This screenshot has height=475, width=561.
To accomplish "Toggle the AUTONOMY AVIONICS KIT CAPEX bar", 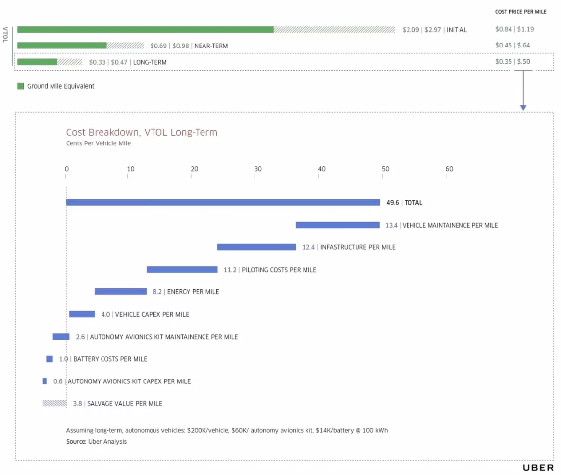I will pos(44,381).
